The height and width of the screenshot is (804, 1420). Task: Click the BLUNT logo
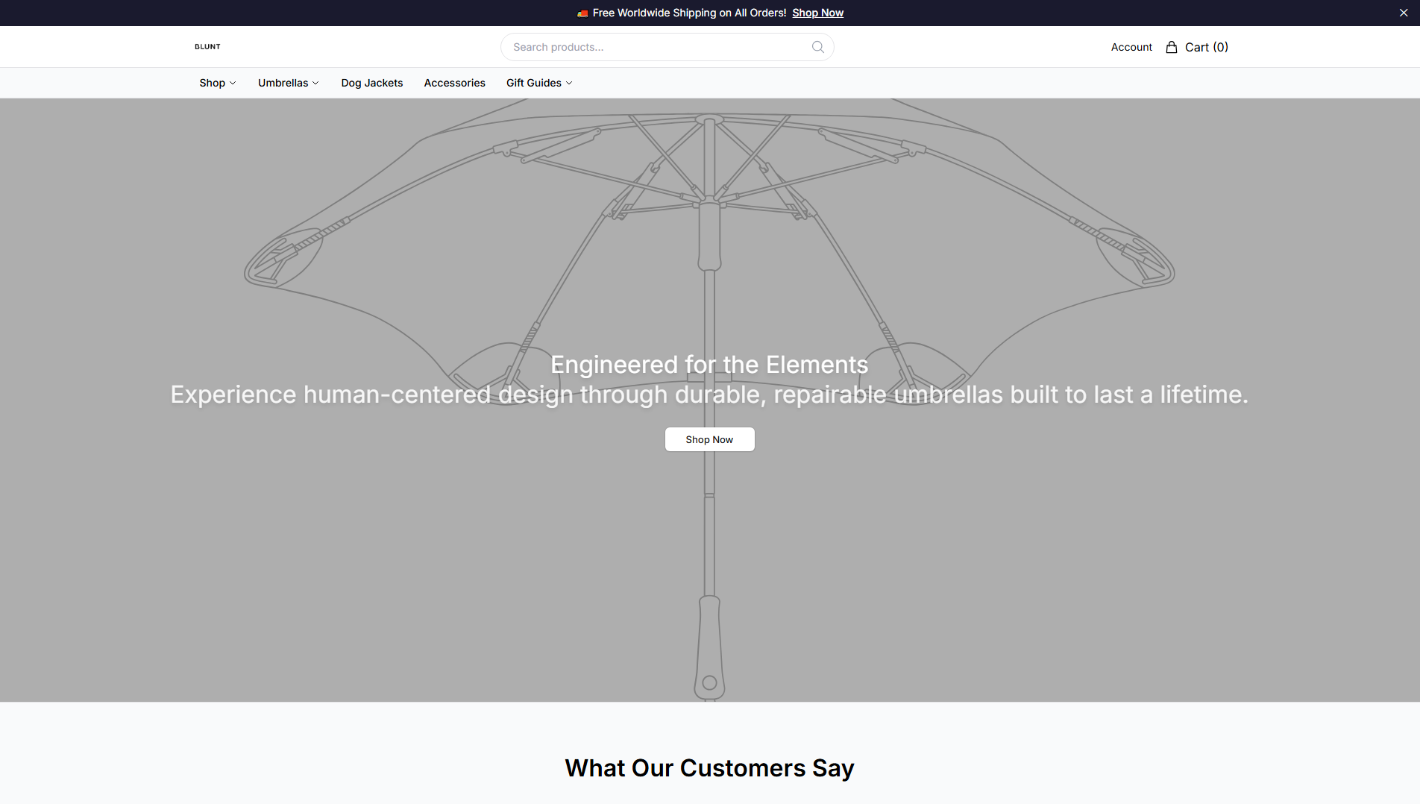click(x=207, y=46)
